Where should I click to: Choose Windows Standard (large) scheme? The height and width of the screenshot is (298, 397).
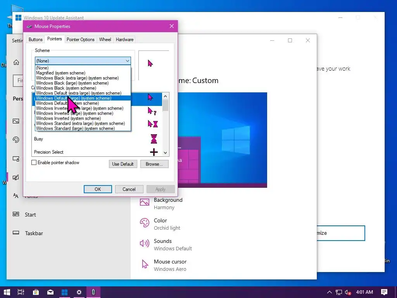pos(83,128)
